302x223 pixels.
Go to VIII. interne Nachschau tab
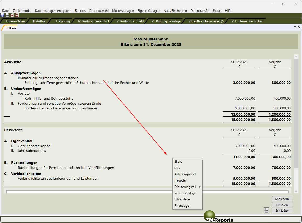coord(247,21)
